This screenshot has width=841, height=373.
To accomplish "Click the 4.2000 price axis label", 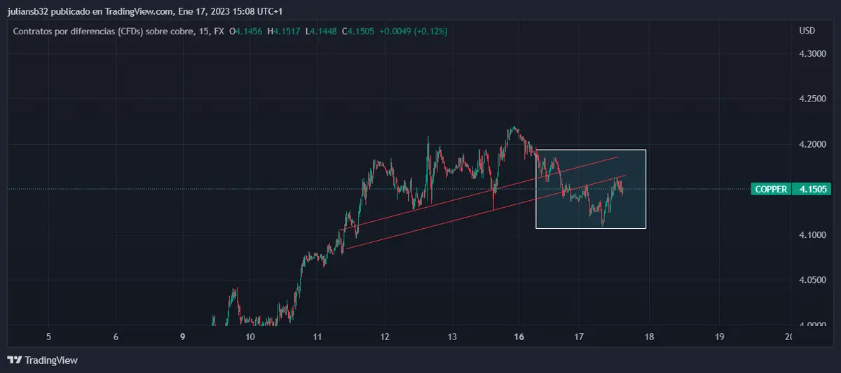I will coord(812,144).
